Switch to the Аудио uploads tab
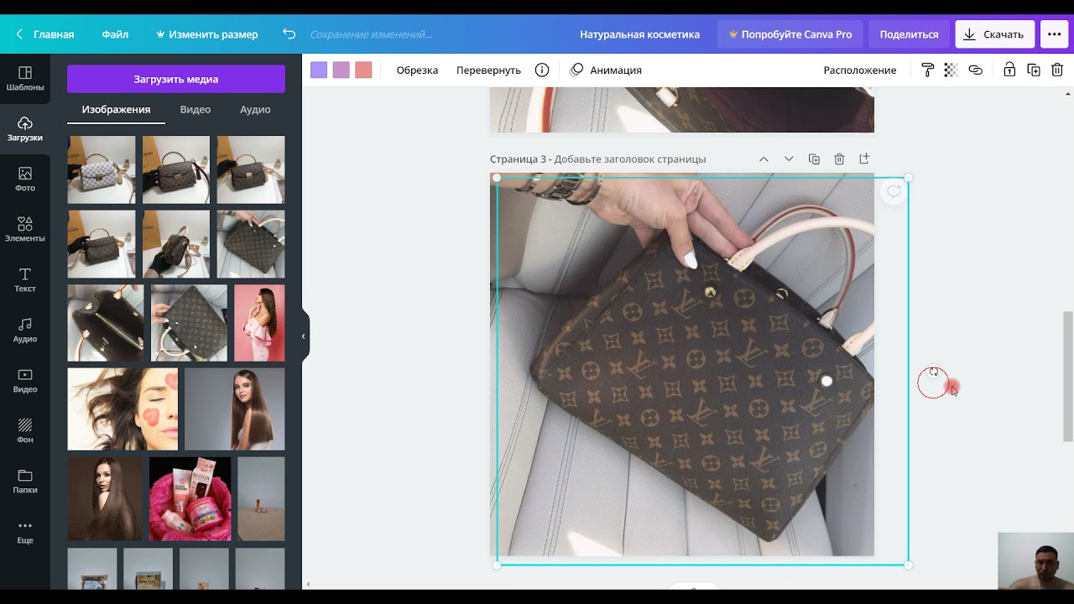The image size is (1074, 604). (255, 109)
